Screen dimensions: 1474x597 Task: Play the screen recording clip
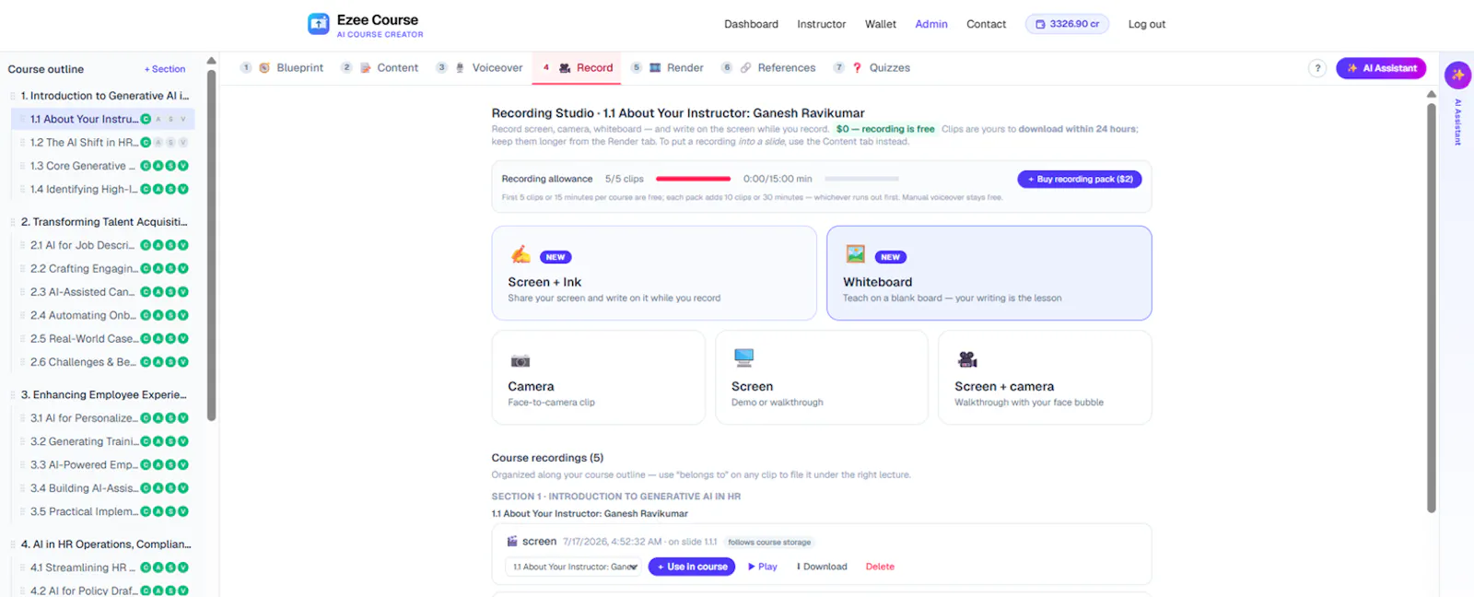pos(763,567)
